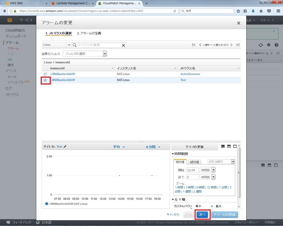The height and width of the screenshot is (226, 283).
Task: Click the magnifier icon in metric search
Action: click(x=74, y=45)
